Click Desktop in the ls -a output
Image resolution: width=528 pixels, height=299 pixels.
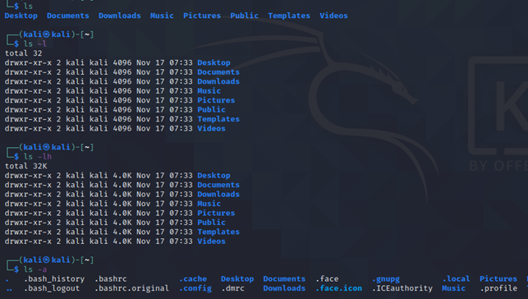click(237, 278)
